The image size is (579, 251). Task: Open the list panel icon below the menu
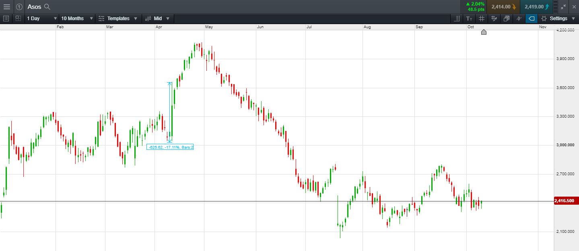point(6,19)
